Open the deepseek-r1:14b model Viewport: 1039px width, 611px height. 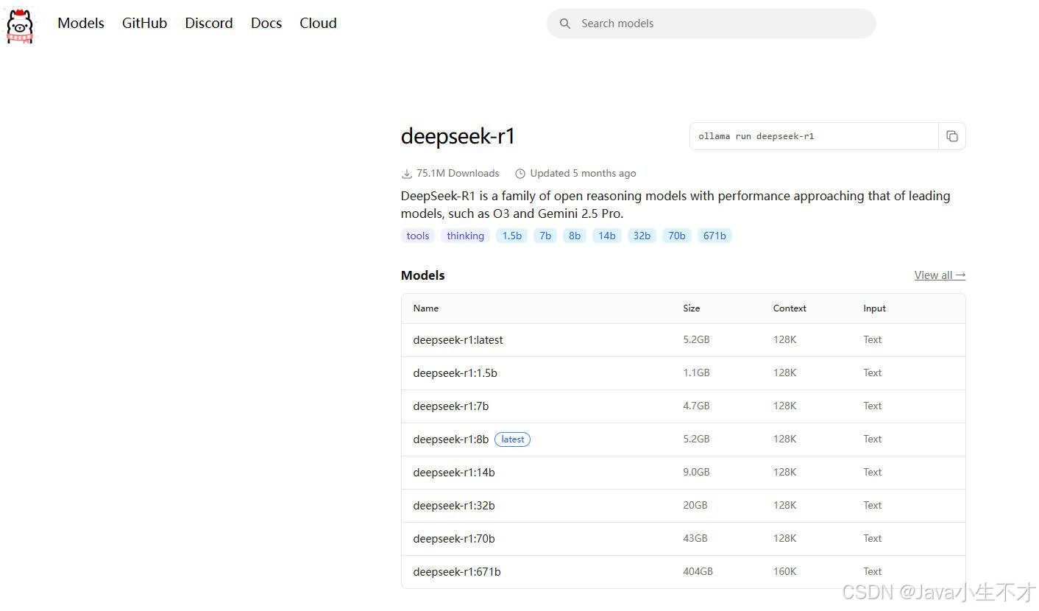coord(454,473)
